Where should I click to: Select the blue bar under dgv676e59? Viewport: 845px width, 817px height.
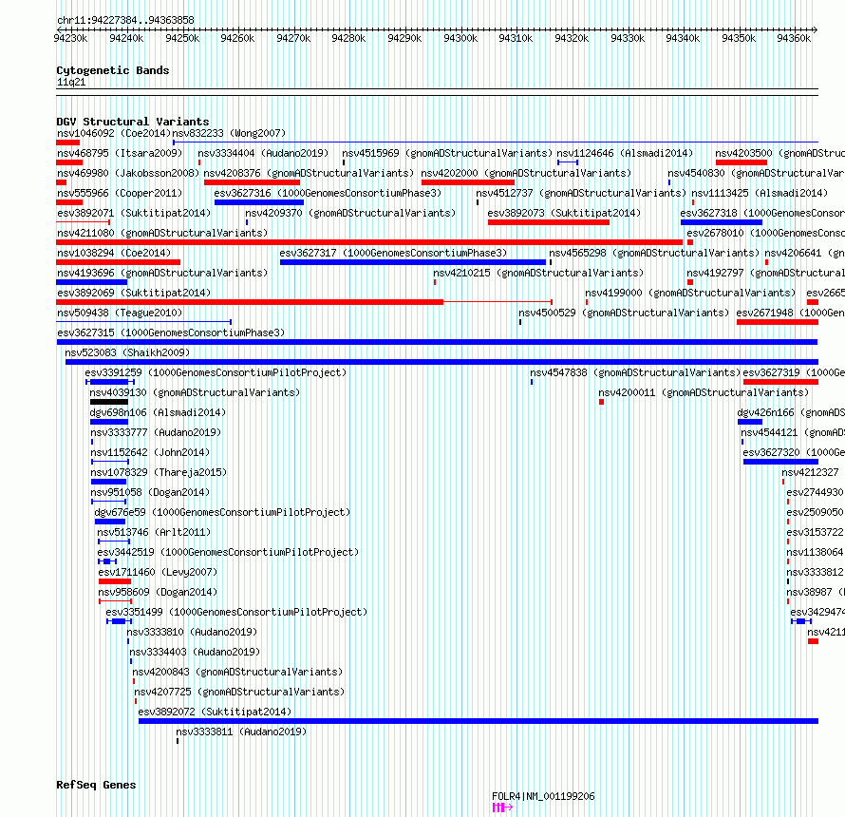pyautogui.click(x=110, y=522)
